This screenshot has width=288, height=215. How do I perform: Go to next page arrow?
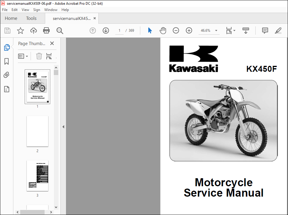(x=106, y=31)
